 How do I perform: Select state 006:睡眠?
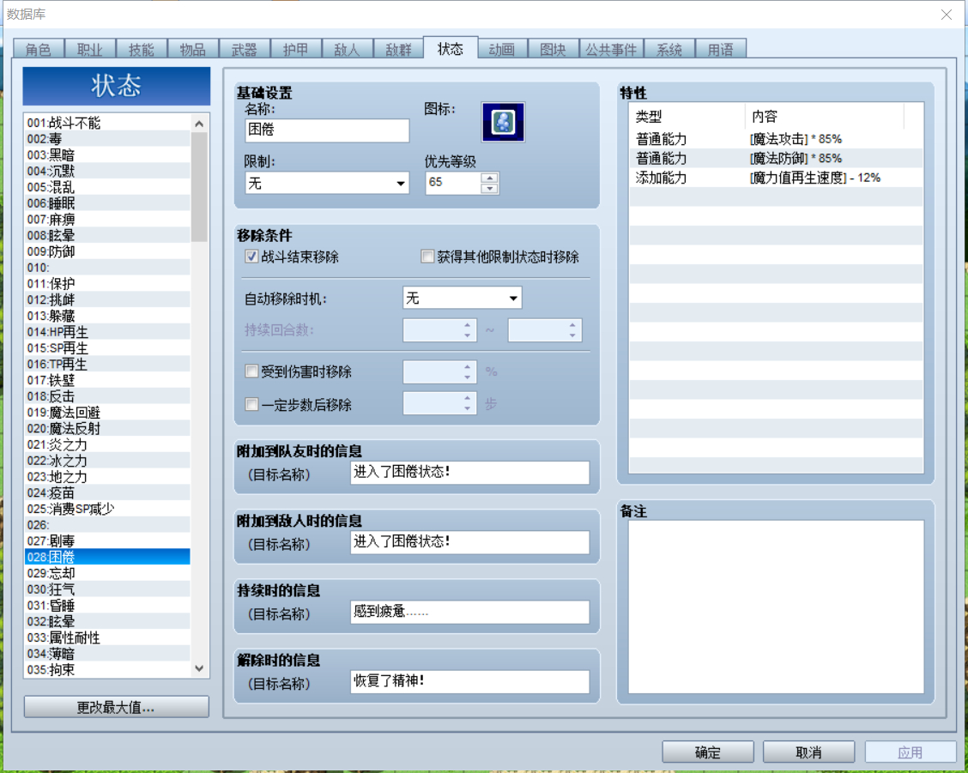[107, 202]
